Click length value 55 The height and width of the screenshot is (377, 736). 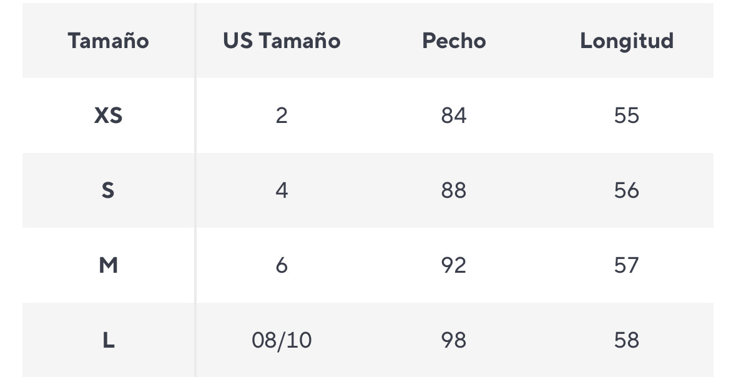(626, 115)
